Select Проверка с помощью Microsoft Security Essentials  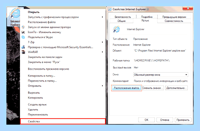coord(60,47)
